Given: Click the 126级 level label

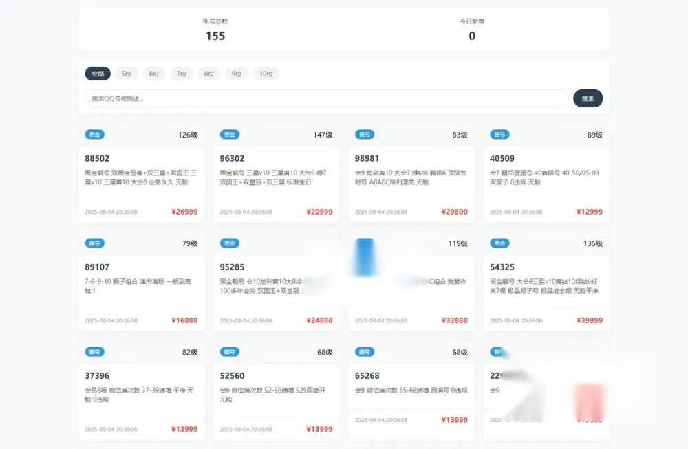Looking at the screenshot, I should coord(188,135).
